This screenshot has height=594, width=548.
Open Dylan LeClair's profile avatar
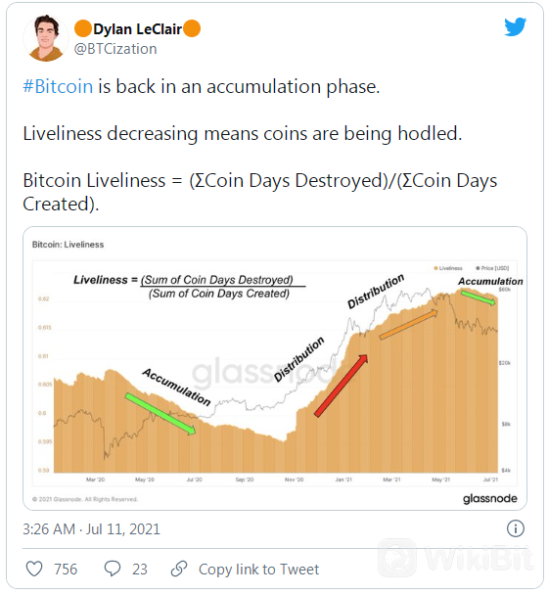(45, 38)
